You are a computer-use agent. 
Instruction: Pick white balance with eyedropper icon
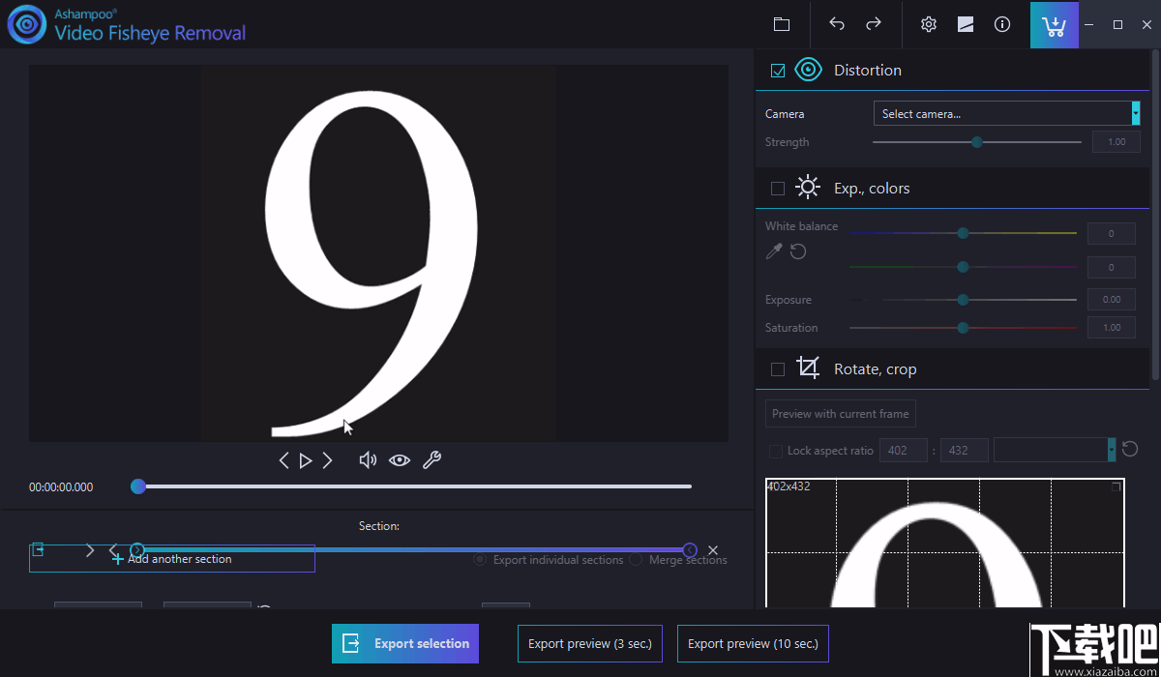774,251
